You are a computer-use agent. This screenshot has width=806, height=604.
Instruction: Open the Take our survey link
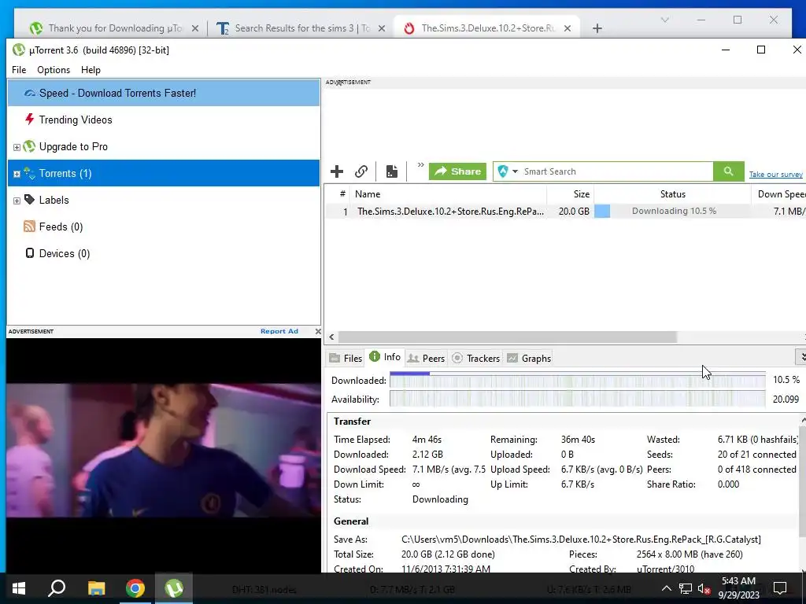pyautogui.click(x=775, y=175)
